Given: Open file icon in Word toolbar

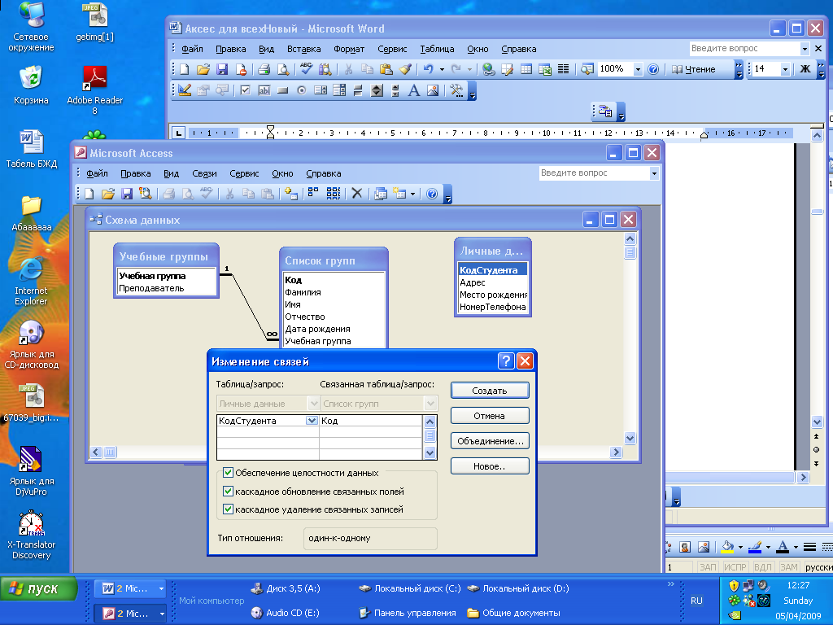Looking at the screenshot, I should (x=203, y=69).
